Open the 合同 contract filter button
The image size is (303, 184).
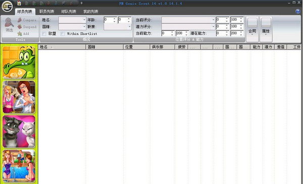click(252, 29)
